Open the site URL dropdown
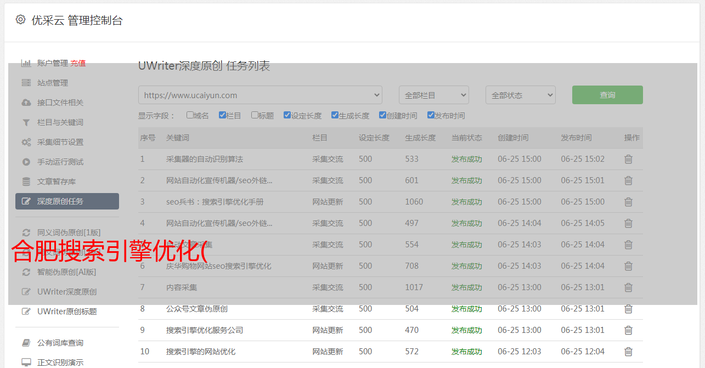 click(x=260, y=95)
